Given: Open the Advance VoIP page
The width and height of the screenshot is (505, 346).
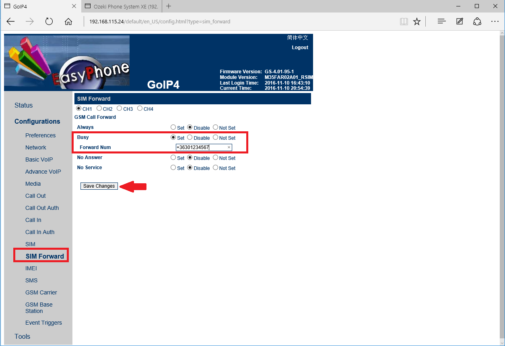Looking at the screenshot, I should [x=43, y=172].
